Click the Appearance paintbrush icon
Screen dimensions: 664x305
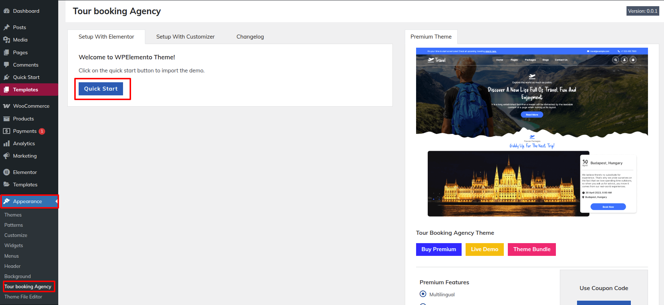pyautogui.click(x=7, y=201)
